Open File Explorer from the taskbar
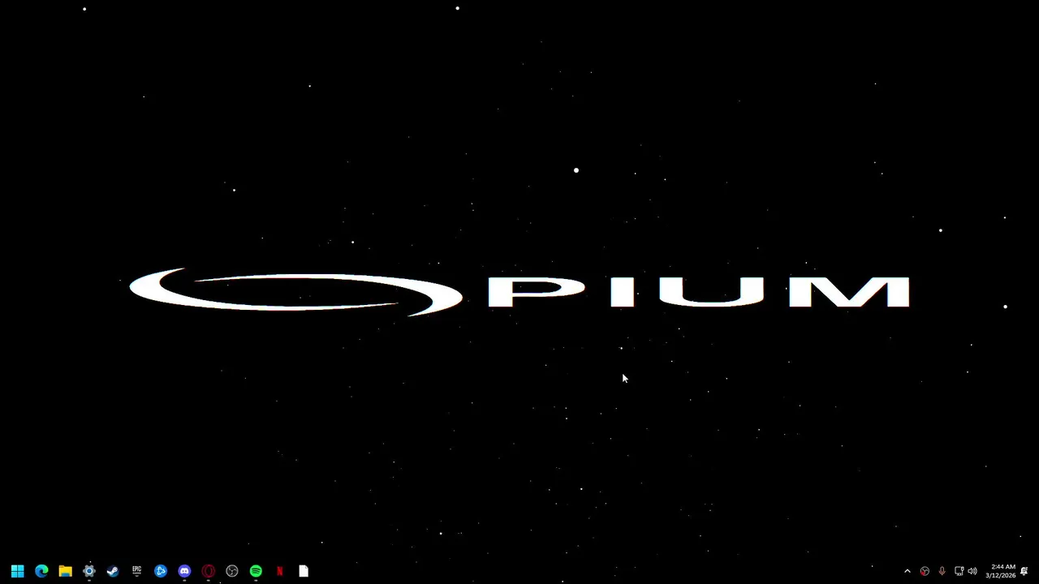Screen dimensions: 1039x584 pos(65,571)
